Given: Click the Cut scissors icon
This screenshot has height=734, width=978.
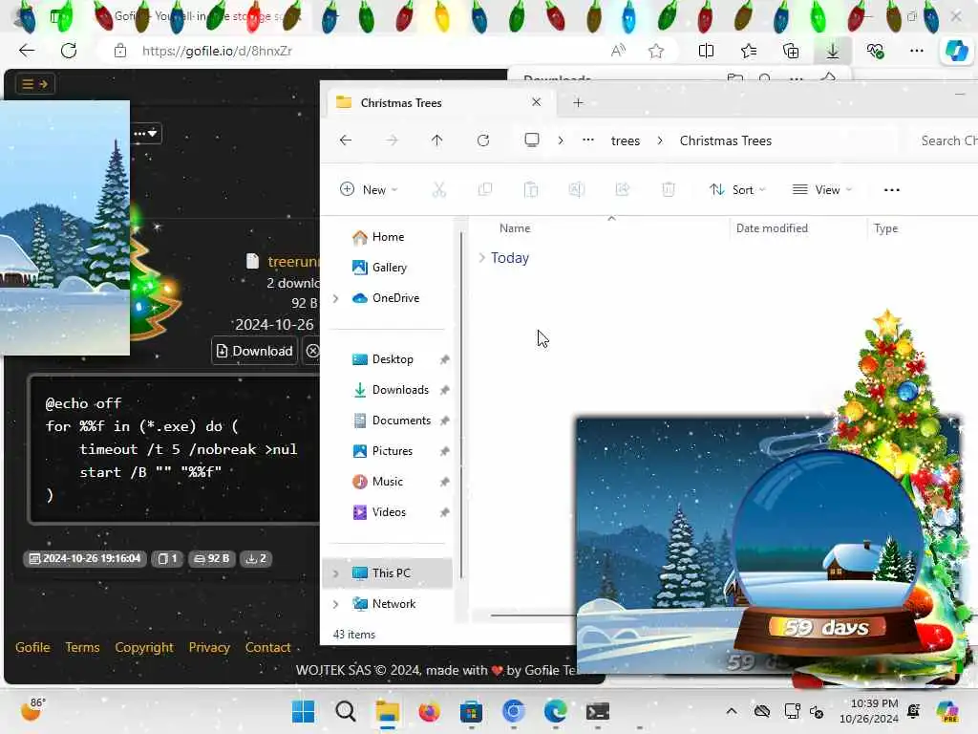Looking at the screenshot, I should (x=439, y=190).
